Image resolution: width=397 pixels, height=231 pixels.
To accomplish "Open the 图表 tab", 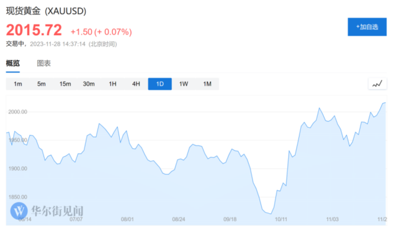I will [x=44, y=63].
